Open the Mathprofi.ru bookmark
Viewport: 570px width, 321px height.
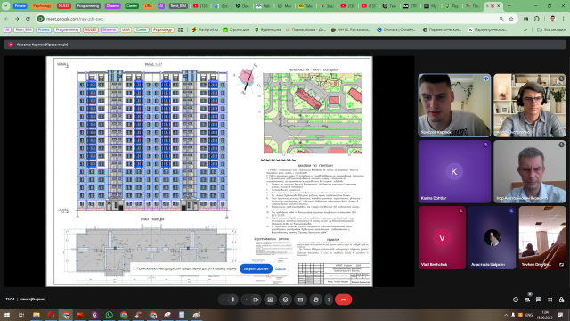(x=205, y=29)
